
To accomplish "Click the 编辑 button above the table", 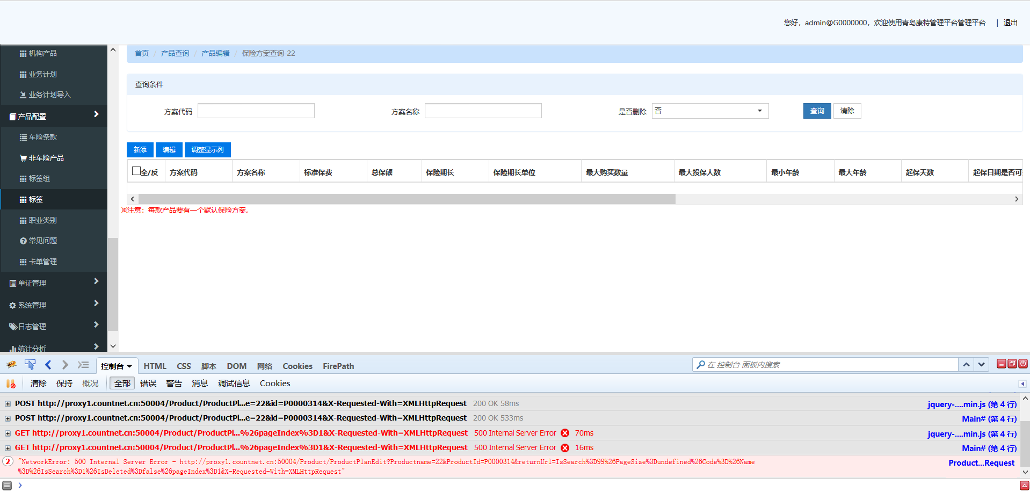I will tap(169, 150).
